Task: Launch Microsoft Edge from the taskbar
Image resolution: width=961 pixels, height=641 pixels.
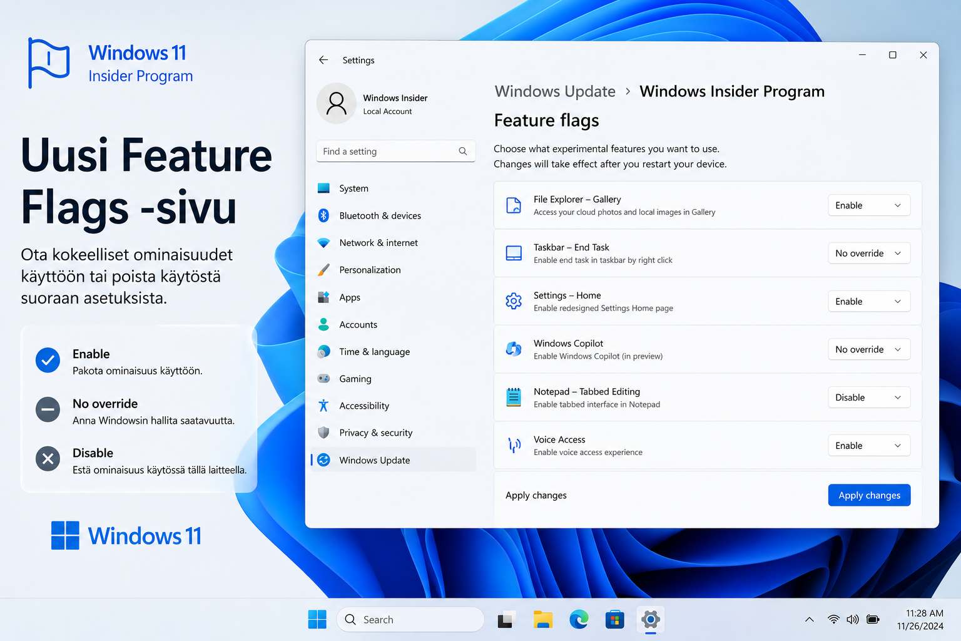Action: tap(579, 619)
